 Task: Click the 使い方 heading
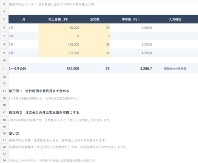[x=14, y=133]
